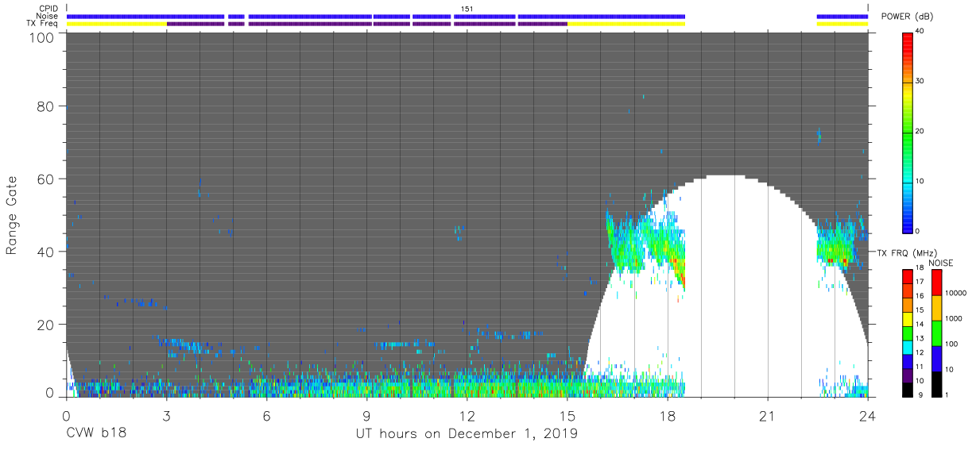Click the CPID value '151'
Viewport: 976px width, 450px height.
click(467, 9)
